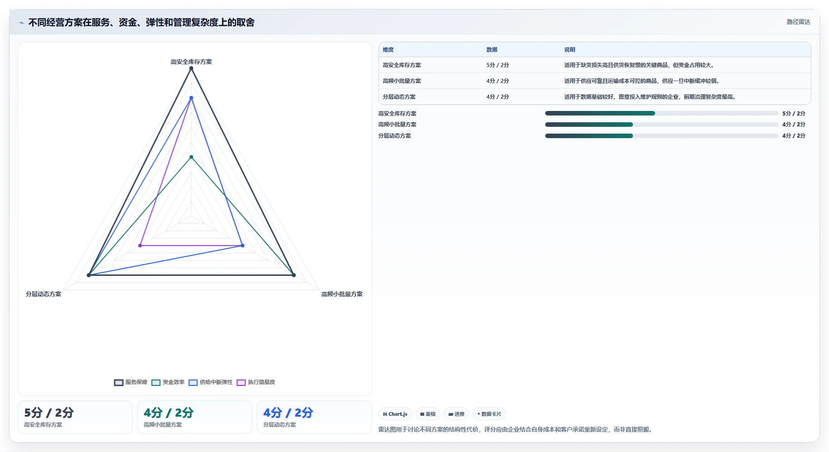Click the 数据 column header
Viewport: 829px width, 452px height.
(x=492, y=50)
